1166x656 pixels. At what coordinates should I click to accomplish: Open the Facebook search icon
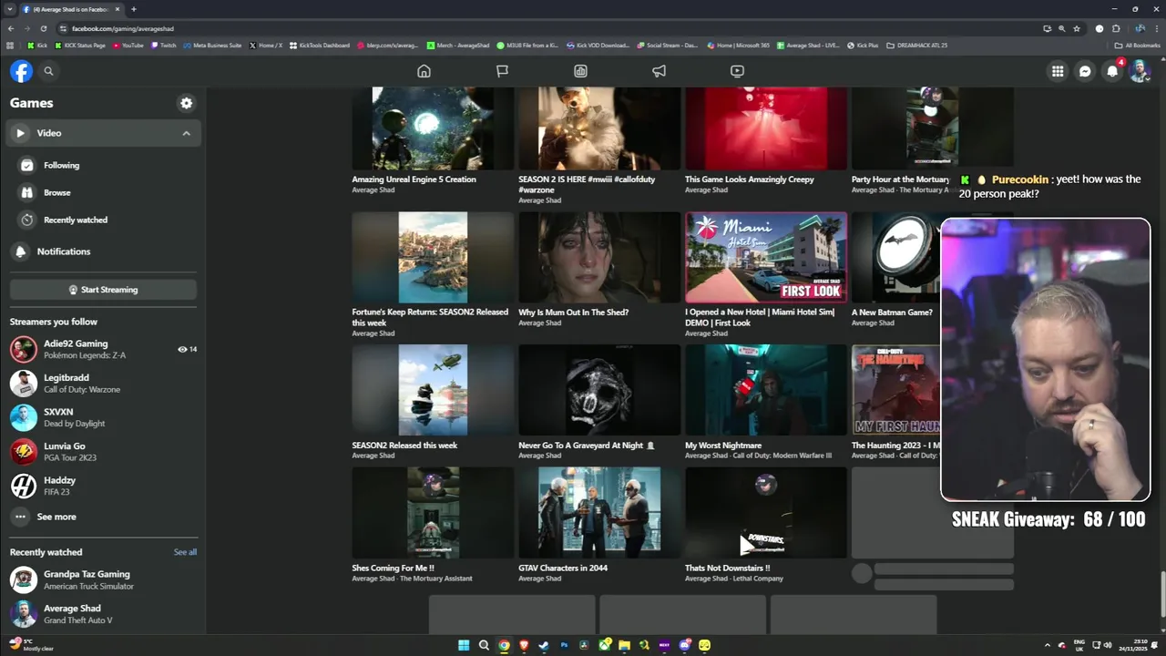tap(49, 71)
